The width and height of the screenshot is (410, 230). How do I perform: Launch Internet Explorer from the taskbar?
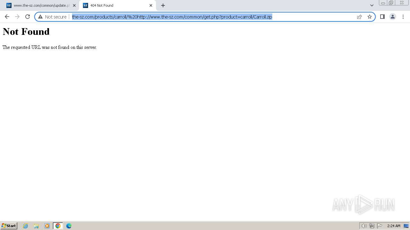[x=26, y=226]
